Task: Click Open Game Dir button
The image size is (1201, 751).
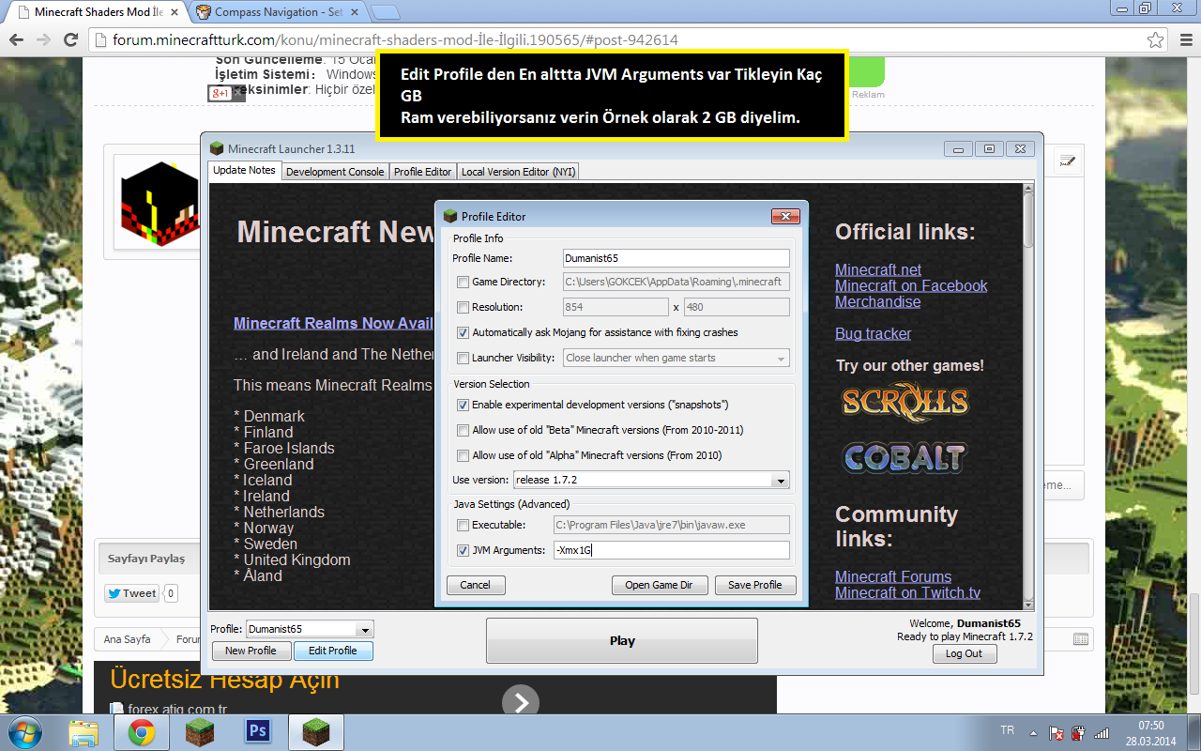Action: (659, 585)
